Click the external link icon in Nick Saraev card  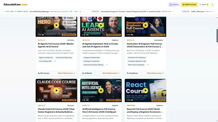point(74,73)
